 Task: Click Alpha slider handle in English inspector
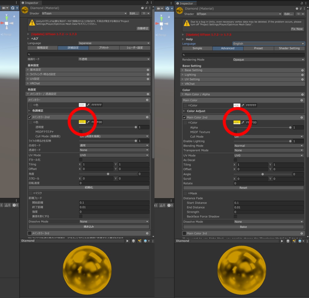[290, 128]
